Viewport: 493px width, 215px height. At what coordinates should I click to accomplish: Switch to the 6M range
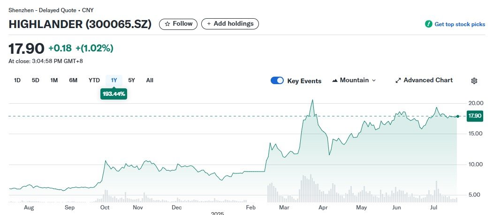coord(73,80)
